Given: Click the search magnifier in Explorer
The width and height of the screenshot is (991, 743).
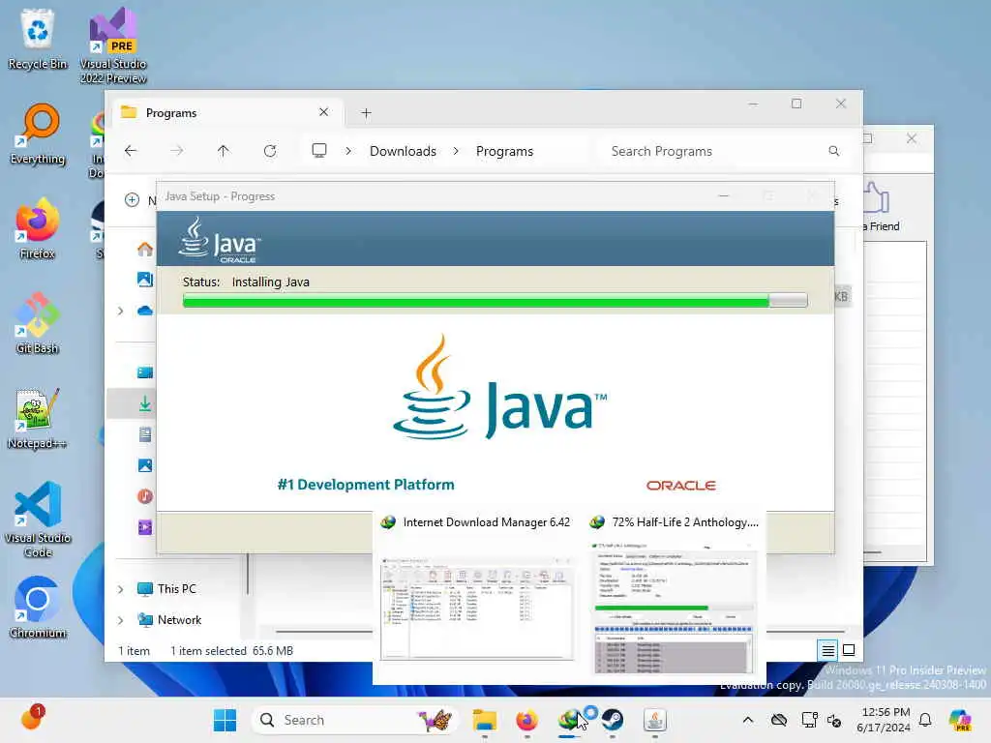Looking at the screenshot, I should (833, 151).
